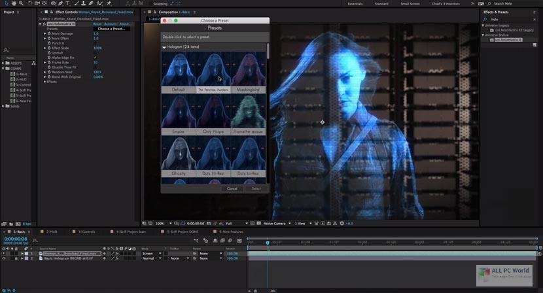The height and width of the screenshot is (293, 543).
Task: Collapse the COMPS folder
Action: click(x=3, y=69)
